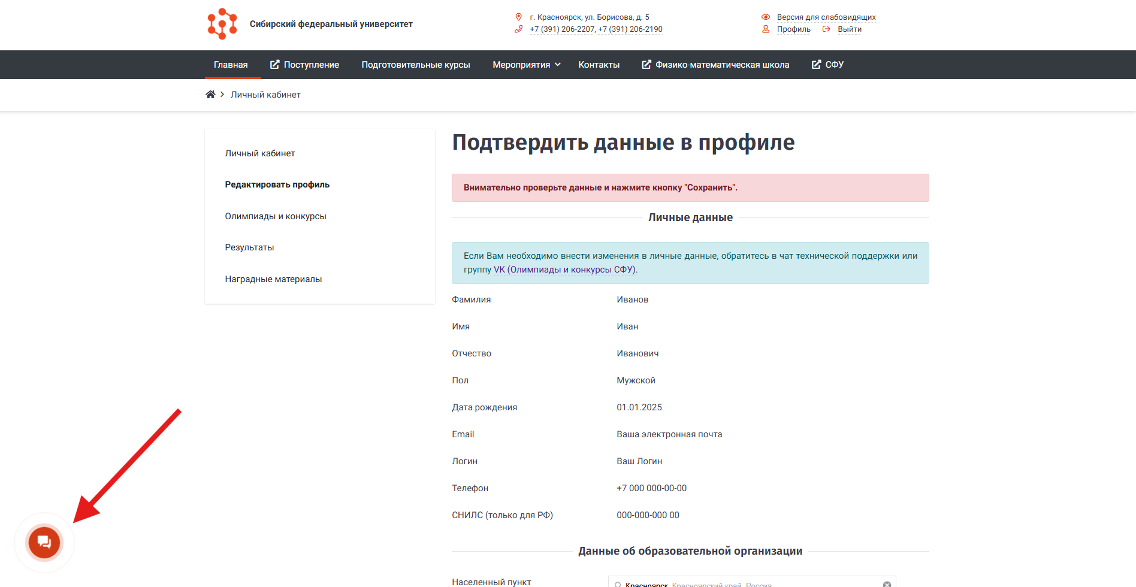Image resolution: width=1136 pixels, height=587 pixels.
Task: Open Наградные материалы in sidebar
Action: (273, 279)
